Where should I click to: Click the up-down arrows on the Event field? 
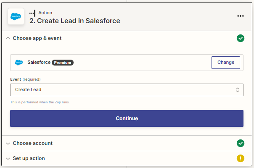pos(238,90)
